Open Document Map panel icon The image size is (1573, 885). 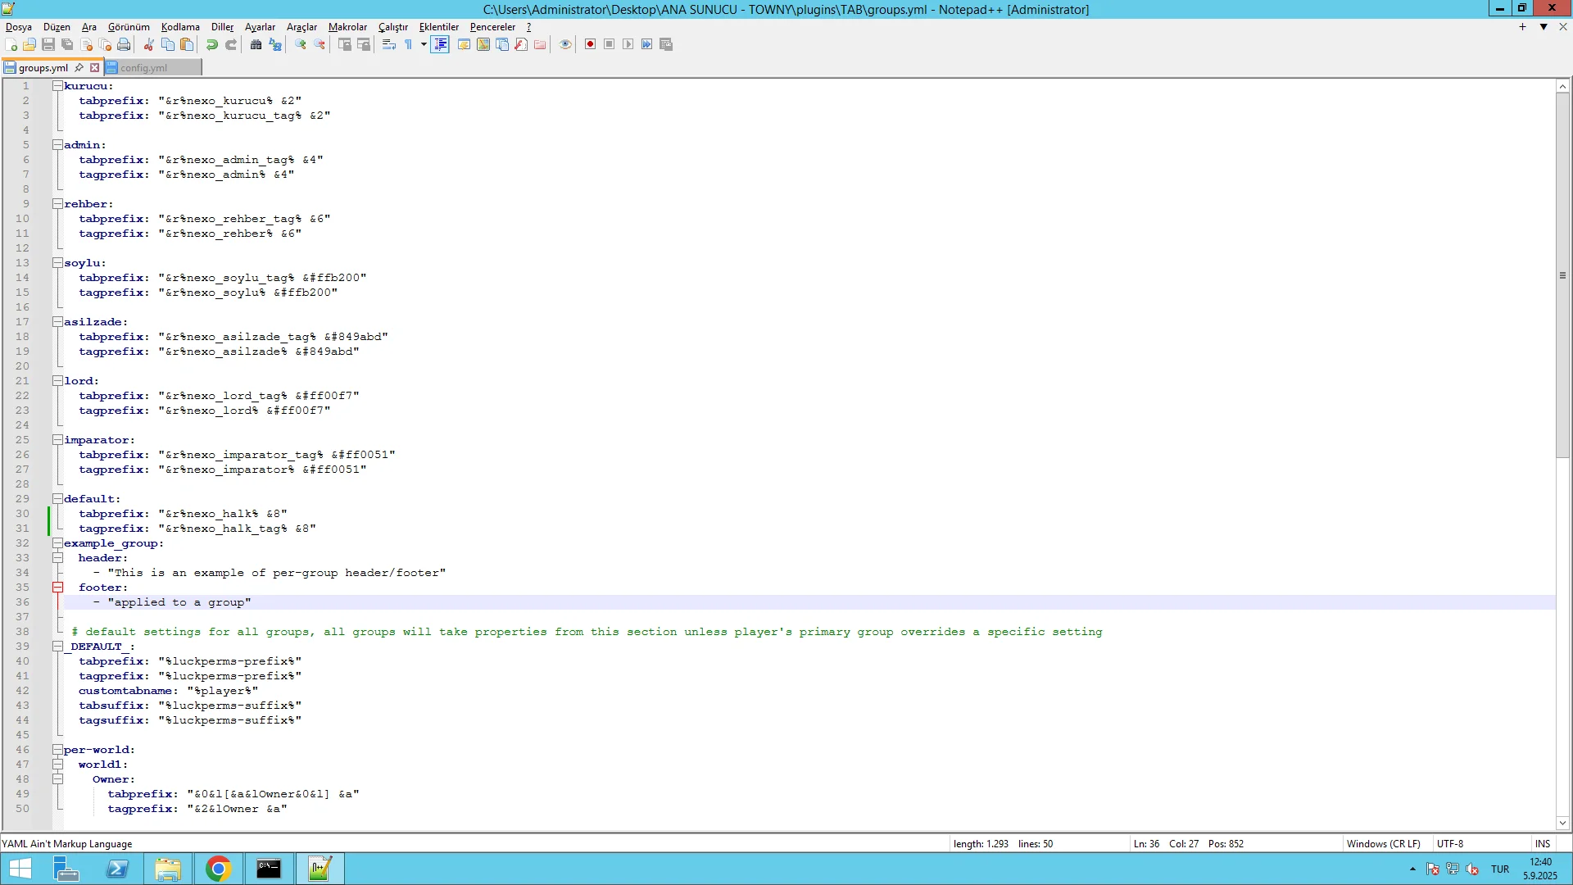coord(483,44)
